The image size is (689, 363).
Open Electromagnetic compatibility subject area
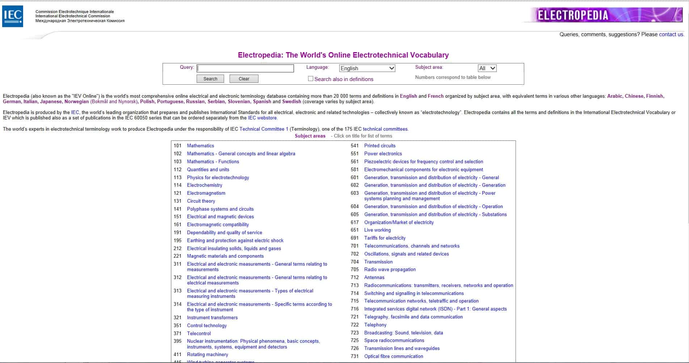tap(218, 224)
